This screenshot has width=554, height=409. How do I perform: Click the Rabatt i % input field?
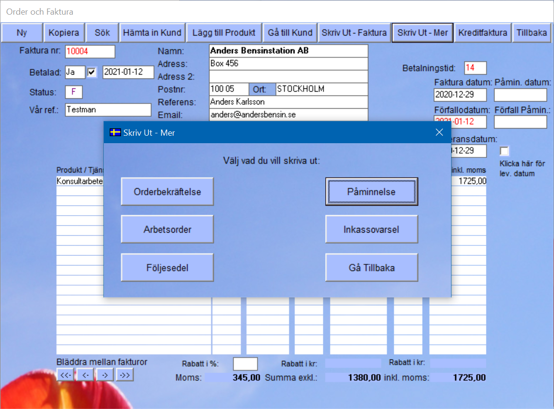(x=245, y=364)
